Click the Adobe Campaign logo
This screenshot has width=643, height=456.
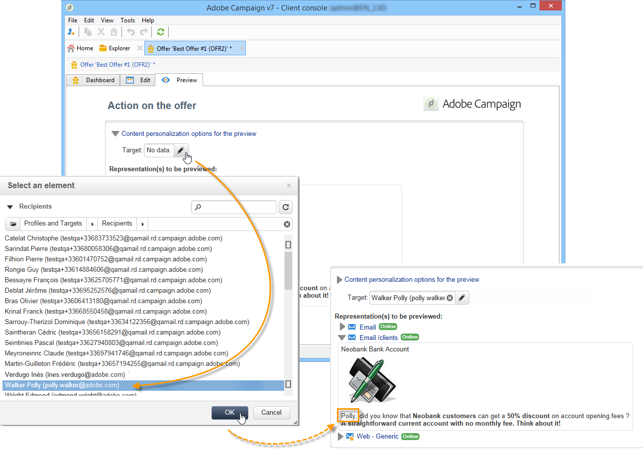(x=472, y=104)
